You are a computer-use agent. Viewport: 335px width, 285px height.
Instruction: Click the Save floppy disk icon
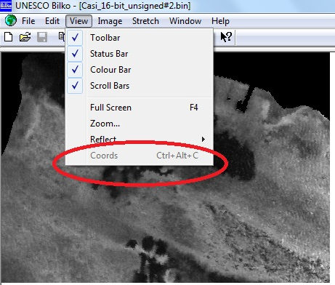pyautogui.click(x=42, y=37)
